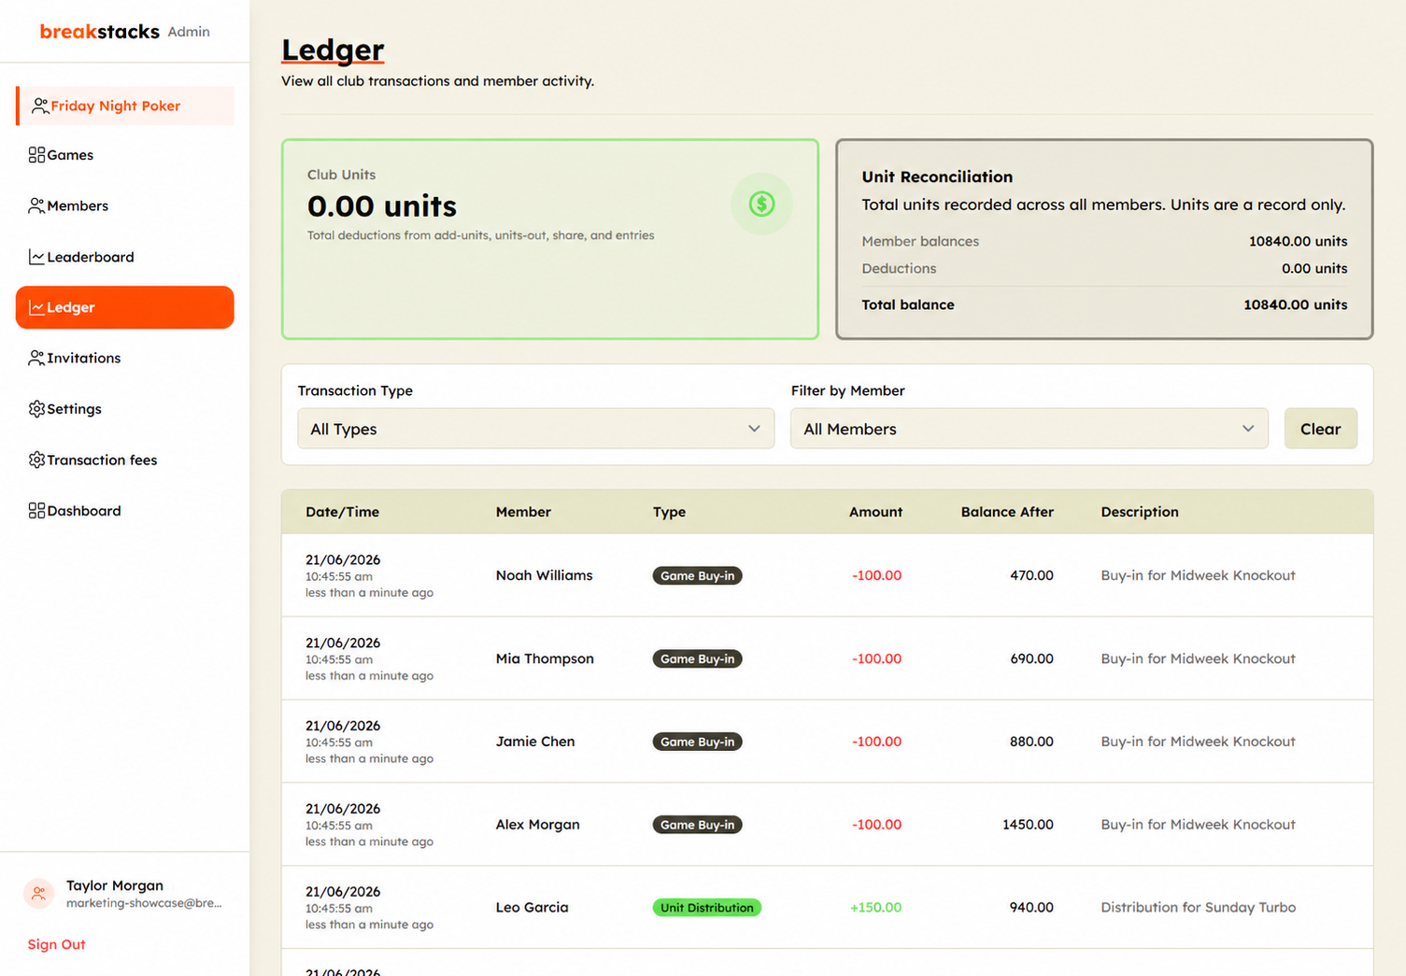1406x976 pixels.
Task: Click the Taylor Morgan user name
Action: point(114,885)
